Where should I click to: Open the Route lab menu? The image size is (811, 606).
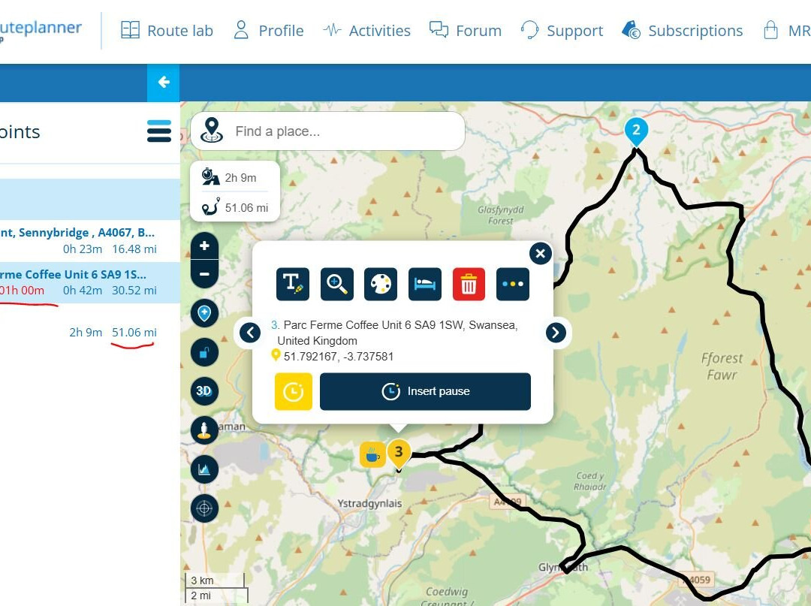click(x=167, y=31)
